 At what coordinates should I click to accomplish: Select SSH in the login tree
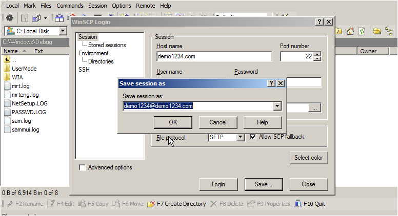tap(84, 70)
